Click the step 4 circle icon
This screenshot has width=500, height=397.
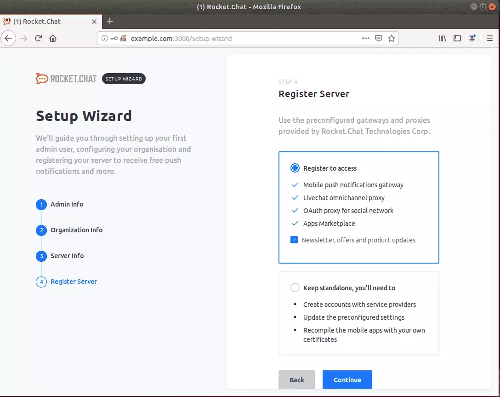click(41, 282)
